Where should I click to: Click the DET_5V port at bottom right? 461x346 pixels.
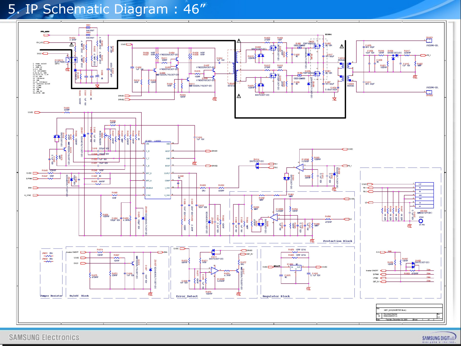tap(383, 282)
